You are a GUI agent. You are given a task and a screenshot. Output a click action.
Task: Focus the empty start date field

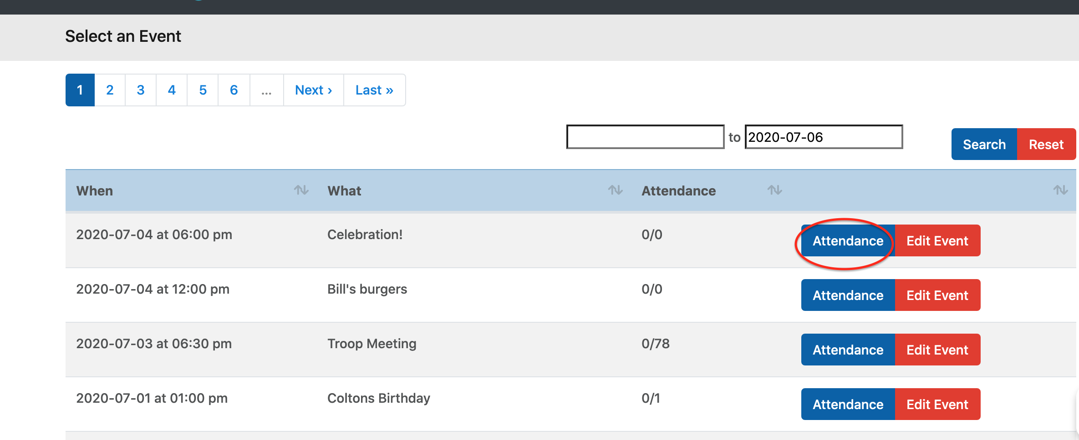click(x=645, y=137)
